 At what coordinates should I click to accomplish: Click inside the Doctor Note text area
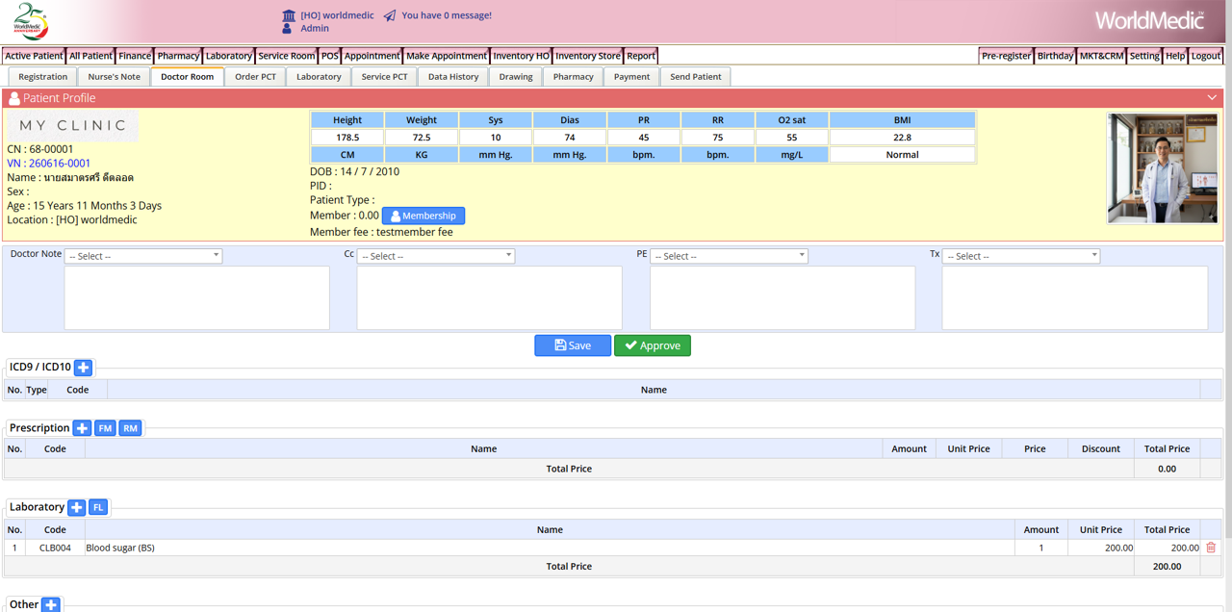click(197, 298)
